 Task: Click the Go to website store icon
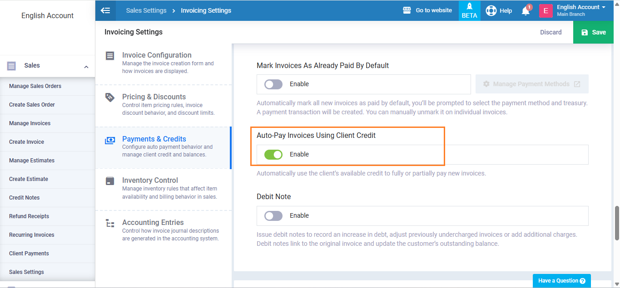coord(407,10)
